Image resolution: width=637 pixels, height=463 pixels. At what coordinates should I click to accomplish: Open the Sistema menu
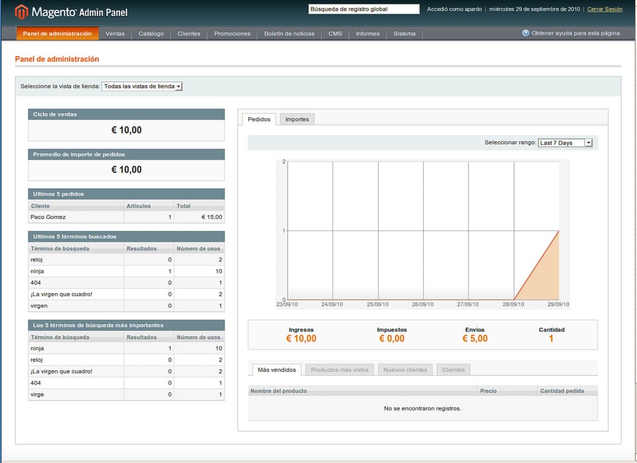point(404,34)
